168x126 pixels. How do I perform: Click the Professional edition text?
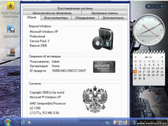pyautogui.click(x=38, y=37)
